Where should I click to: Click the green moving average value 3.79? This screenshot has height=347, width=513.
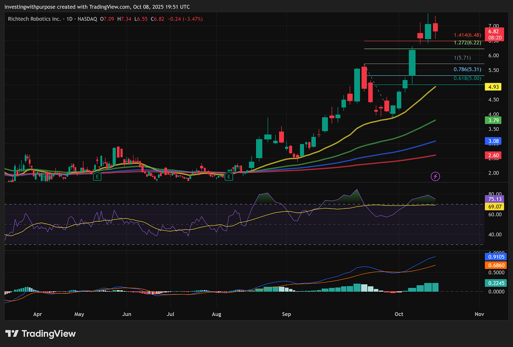[x=494, y=120]
